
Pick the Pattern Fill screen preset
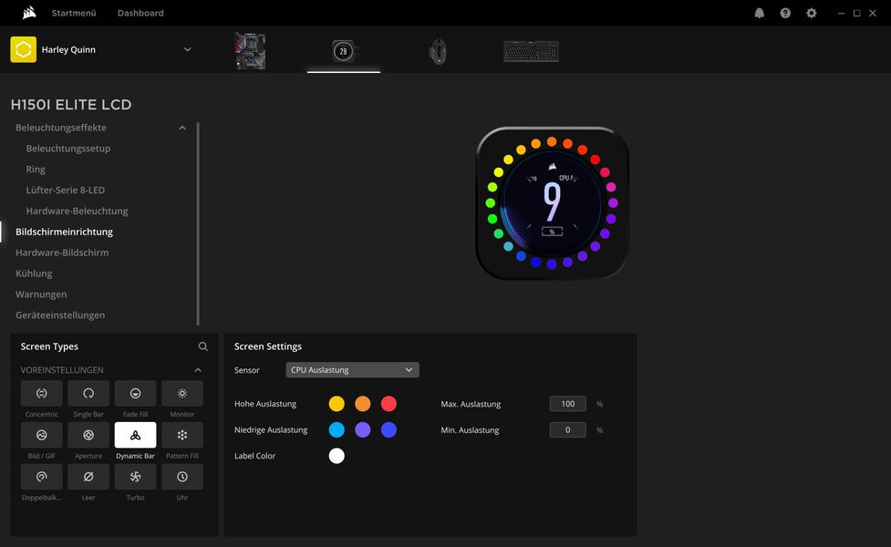click(182, 435)
